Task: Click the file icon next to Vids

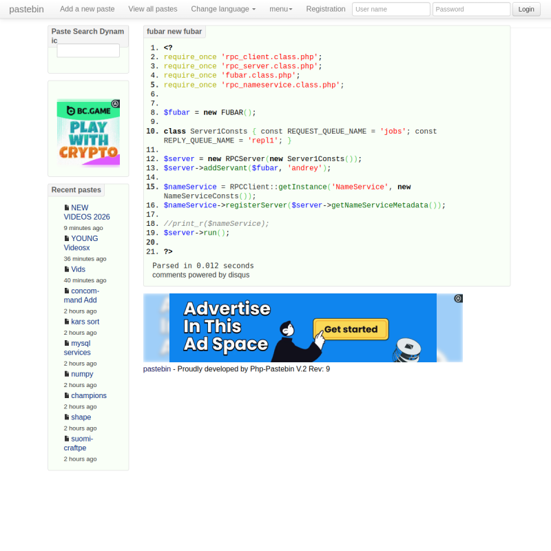Action: (67, 269)
